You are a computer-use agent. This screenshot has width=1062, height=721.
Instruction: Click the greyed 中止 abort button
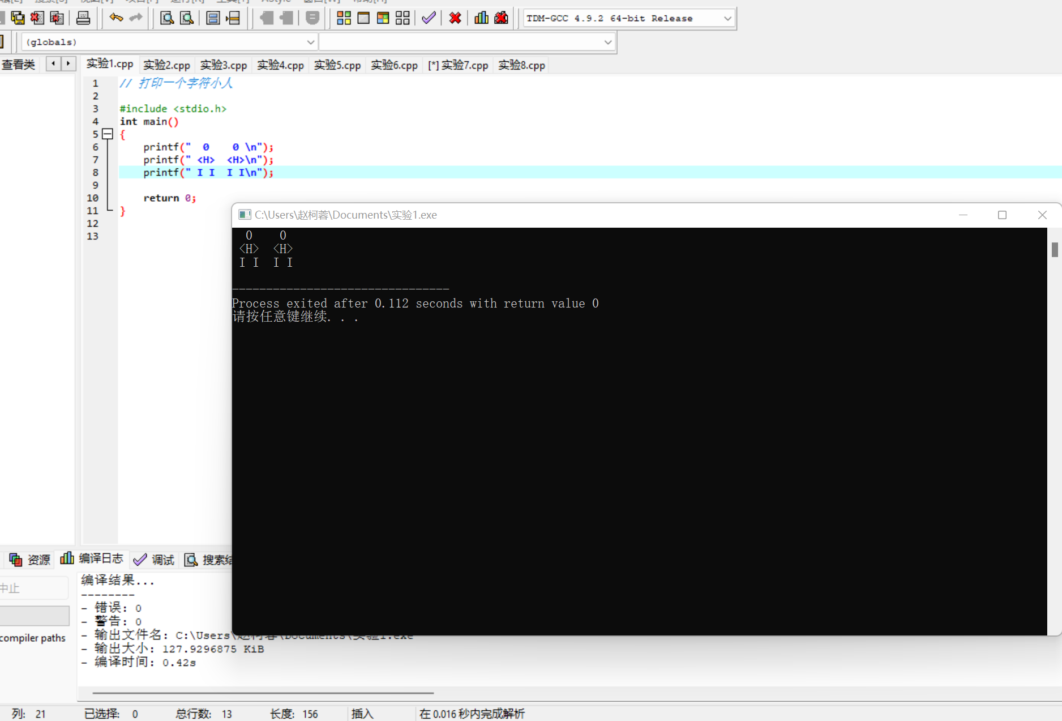pos(34,588)
